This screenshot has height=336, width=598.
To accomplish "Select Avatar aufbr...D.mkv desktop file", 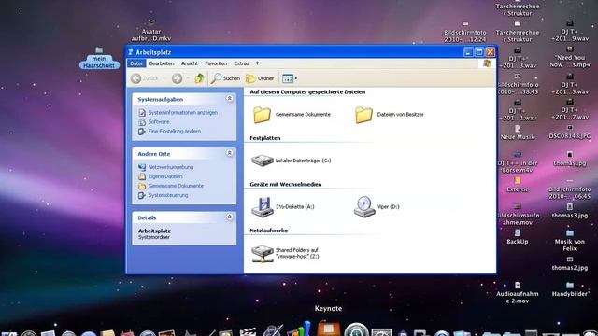I will pyautogui.click(x=151, y=31).
